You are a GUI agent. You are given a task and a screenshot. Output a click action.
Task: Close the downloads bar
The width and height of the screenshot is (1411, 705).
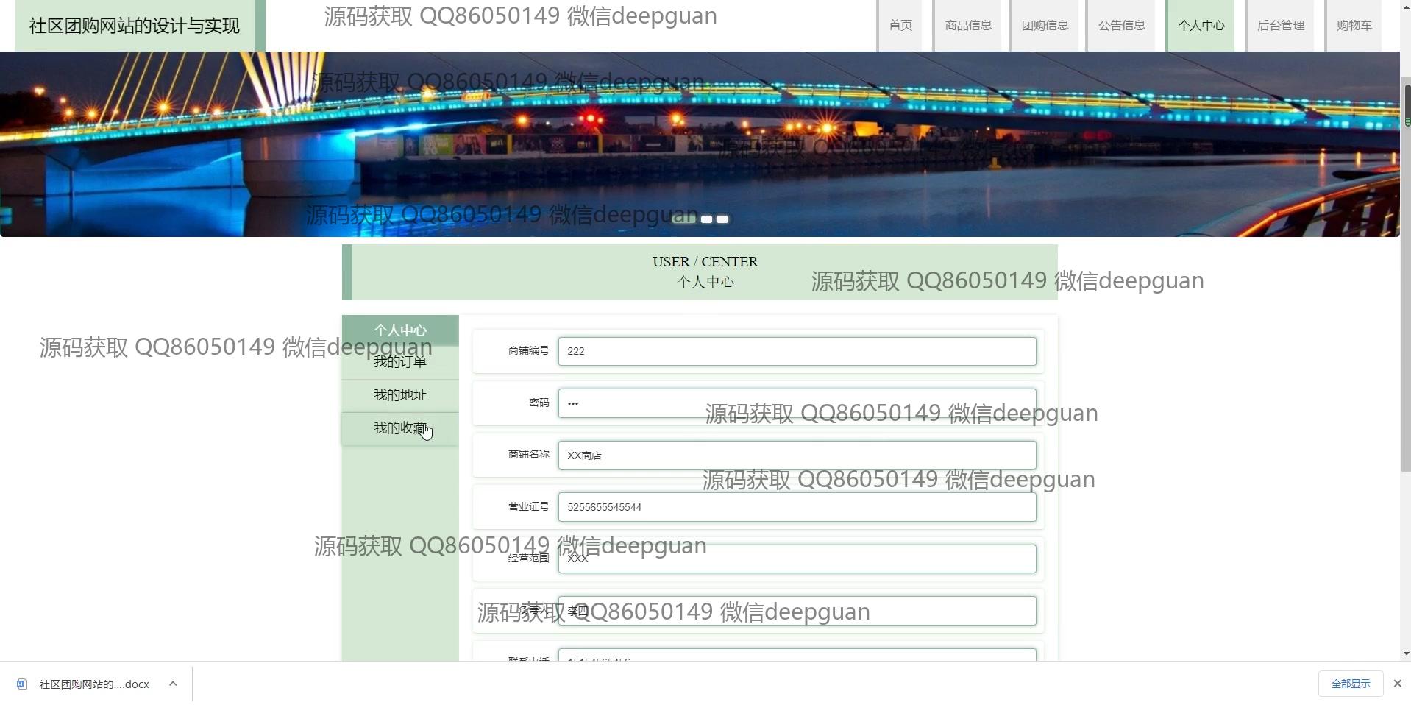click(1397, 684)
